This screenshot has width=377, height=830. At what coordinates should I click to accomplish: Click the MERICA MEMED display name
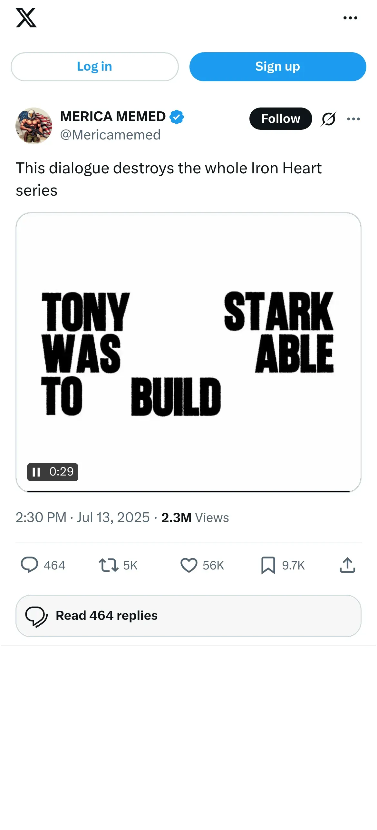(x=113, y=117)
